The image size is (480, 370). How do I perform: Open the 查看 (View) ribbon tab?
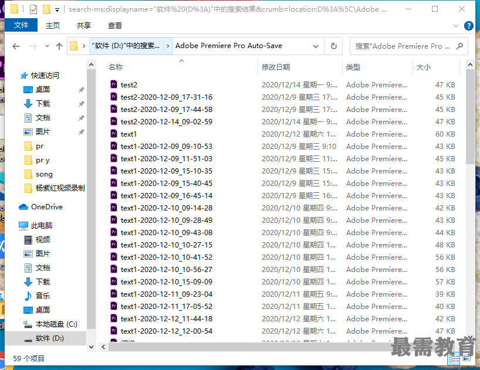pos(115,26)
